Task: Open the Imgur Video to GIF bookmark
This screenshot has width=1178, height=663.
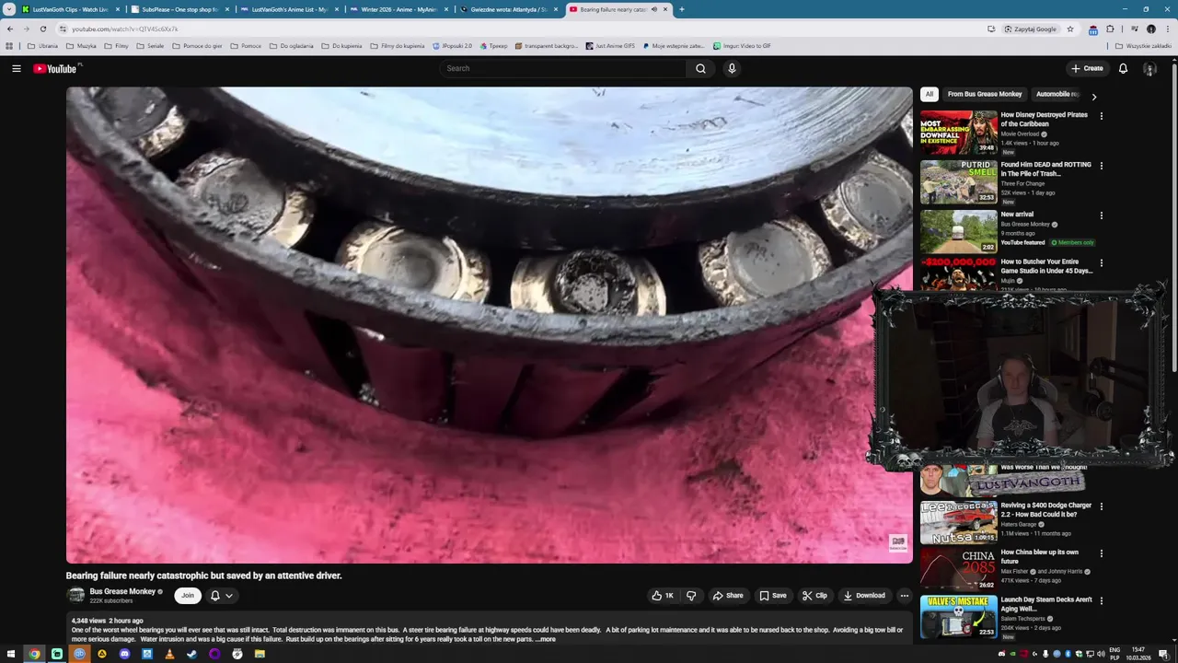Action: (742, 45)
